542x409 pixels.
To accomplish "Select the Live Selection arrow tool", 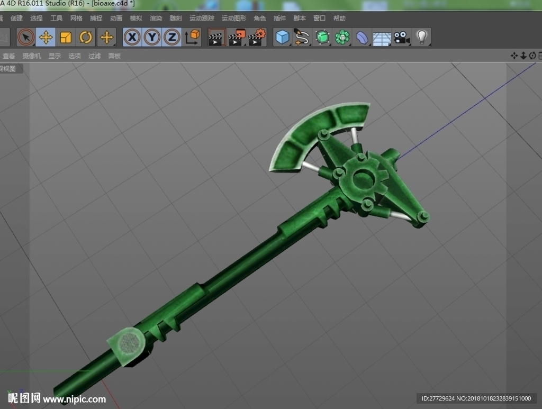I will pos(26,38).
